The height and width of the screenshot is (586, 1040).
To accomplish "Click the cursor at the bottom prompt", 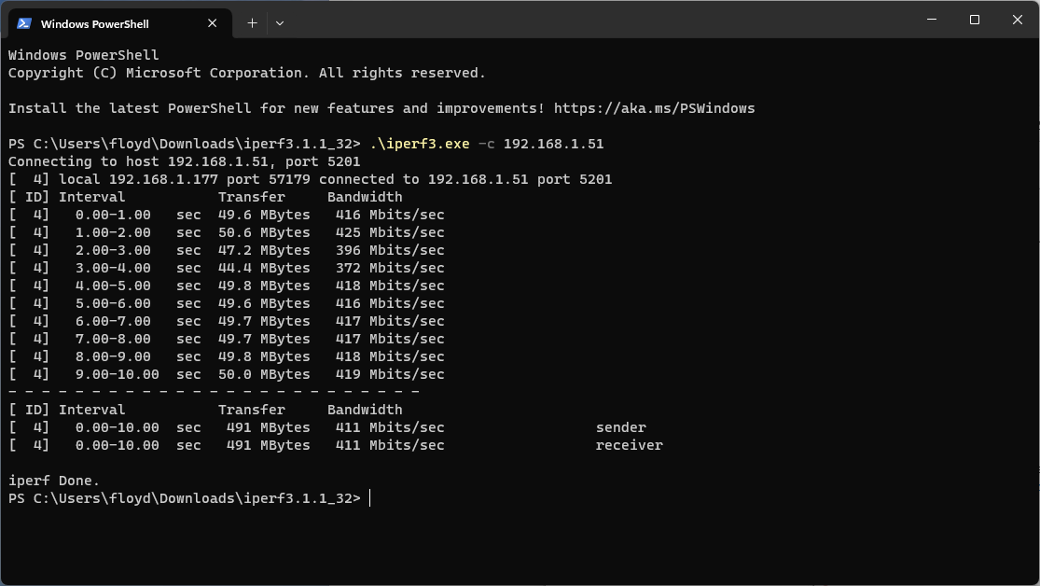I will click(370, 498).
